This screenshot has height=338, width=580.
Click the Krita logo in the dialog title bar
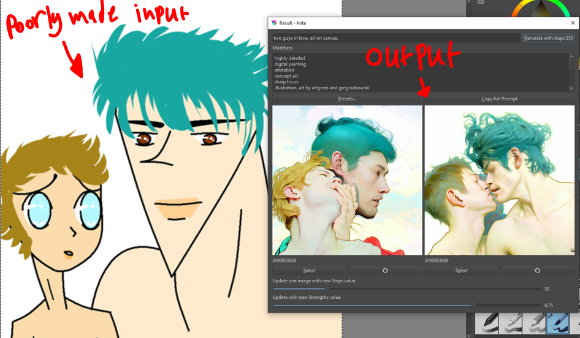(x=273, y=23)
